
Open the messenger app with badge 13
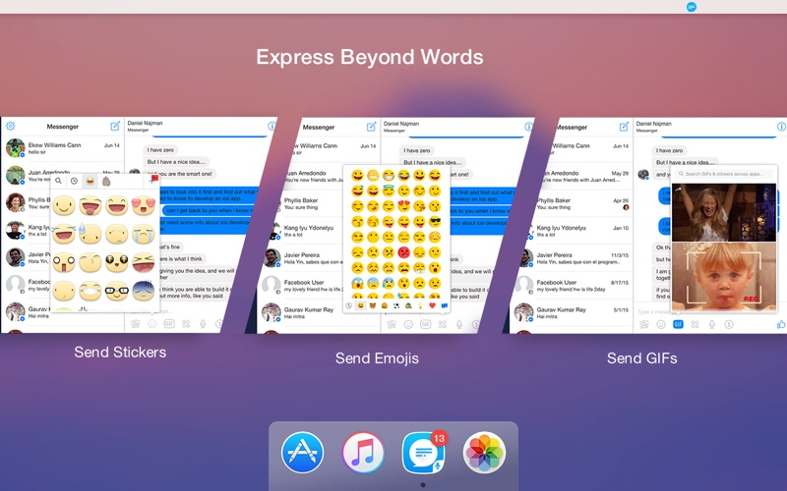(x=424, y=453)
